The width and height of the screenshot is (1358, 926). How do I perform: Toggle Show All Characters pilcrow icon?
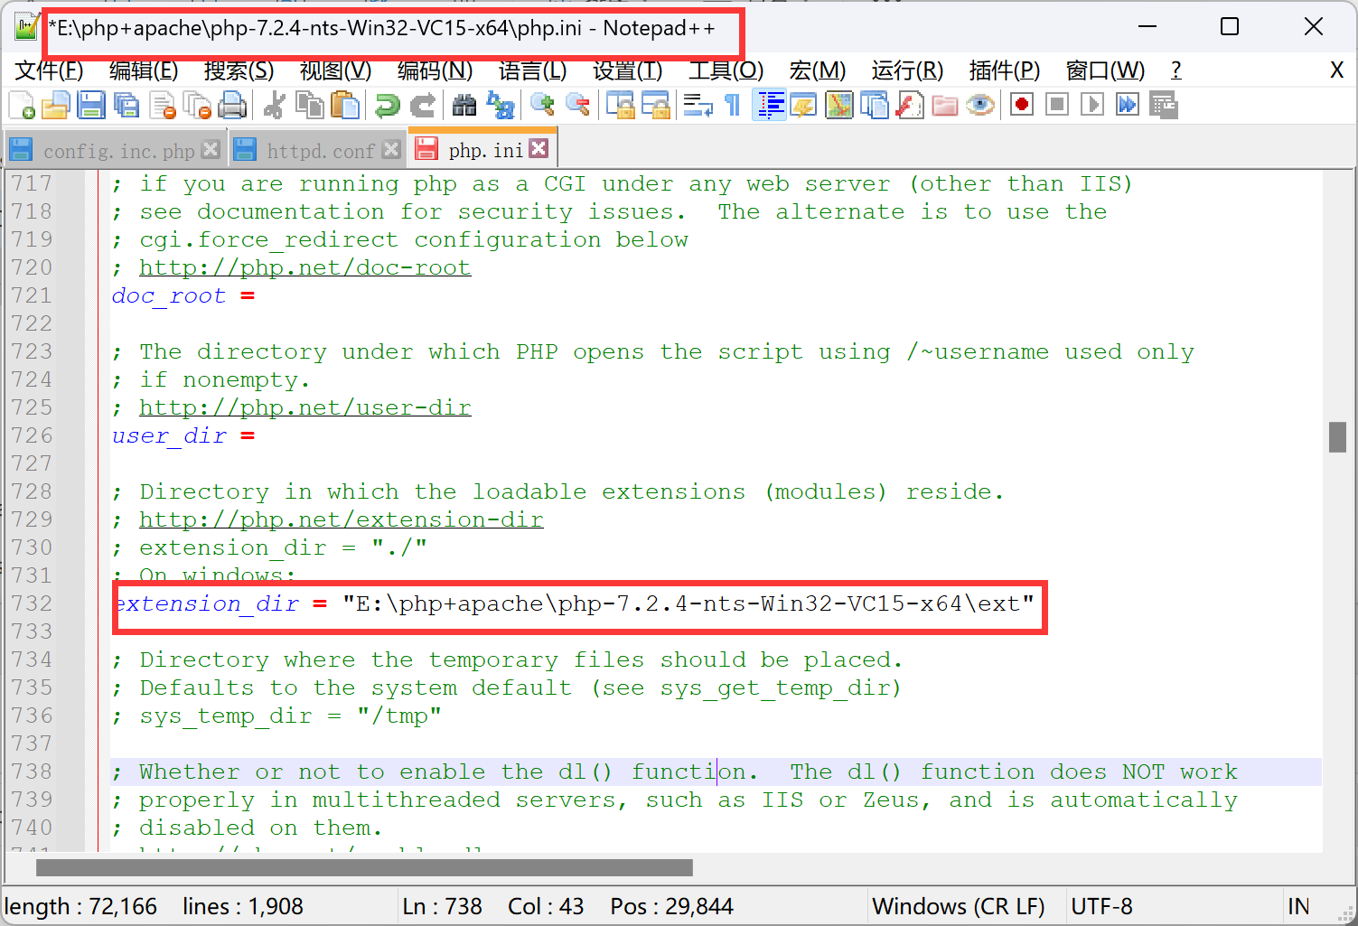733,106
